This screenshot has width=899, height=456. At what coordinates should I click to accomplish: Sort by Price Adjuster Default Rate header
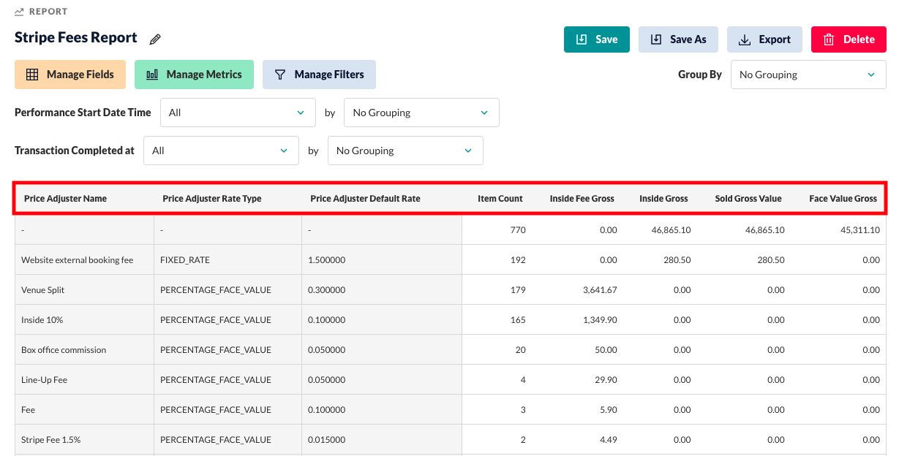(365, 199)
